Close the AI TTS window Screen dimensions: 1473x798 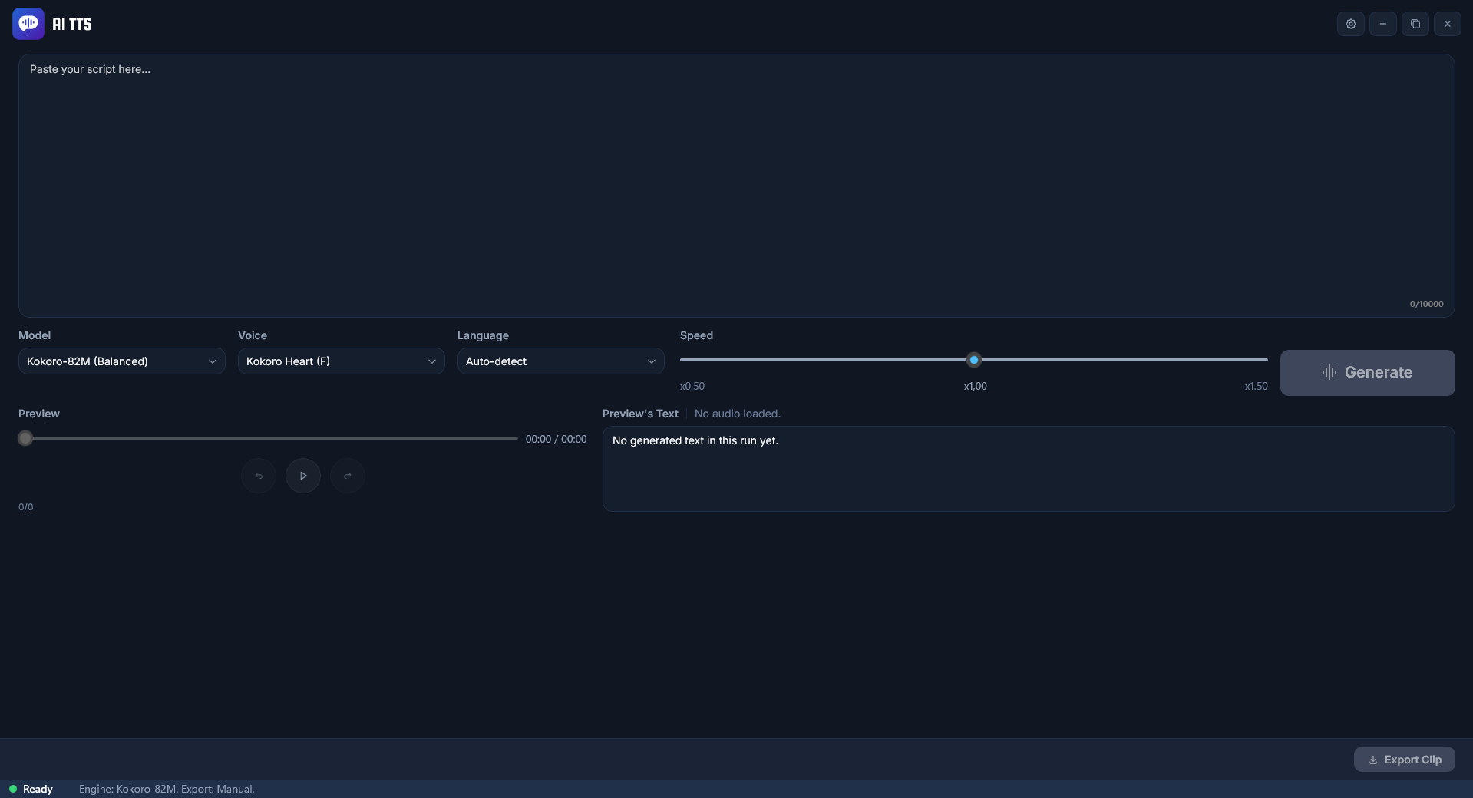pos(1448,24)
